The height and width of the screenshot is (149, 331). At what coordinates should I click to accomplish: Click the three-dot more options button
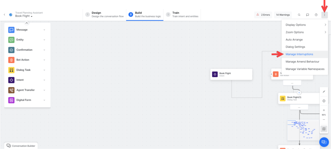(x=325, y=15)
